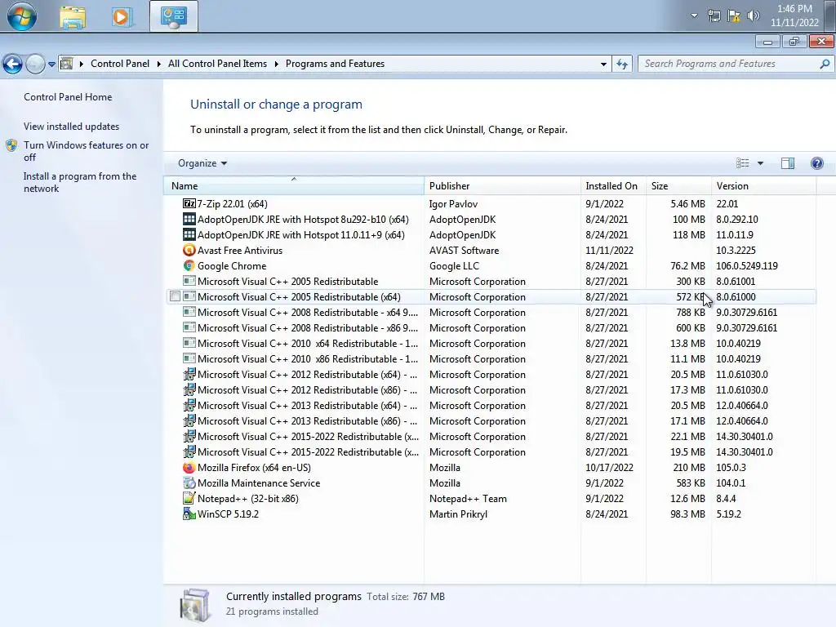Click the Mozilla Firefox icon in list
Screen dimensions: 836x627
point(189,468)
